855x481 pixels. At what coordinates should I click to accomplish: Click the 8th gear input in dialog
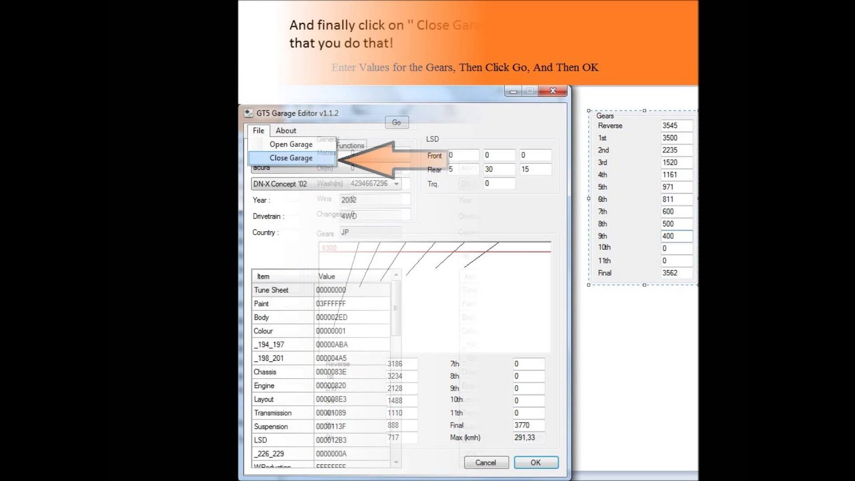[528, 376]
